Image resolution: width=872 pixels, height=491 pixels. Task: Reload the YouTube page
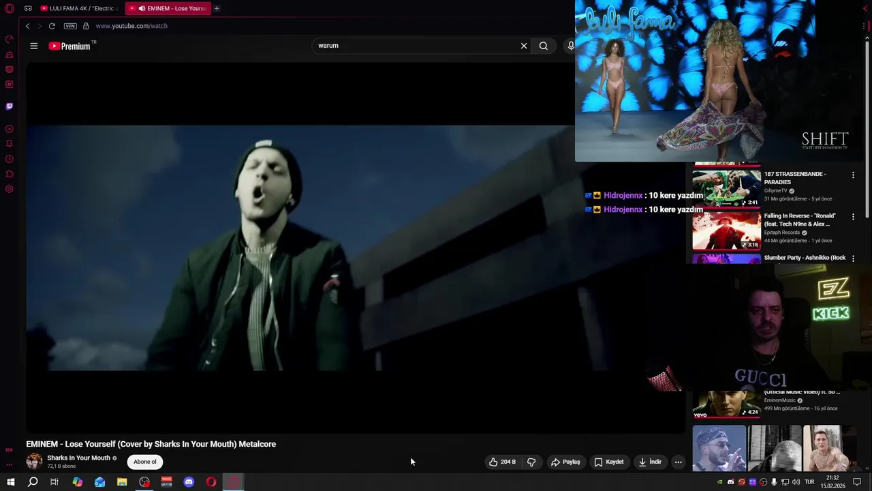[52, 26]
